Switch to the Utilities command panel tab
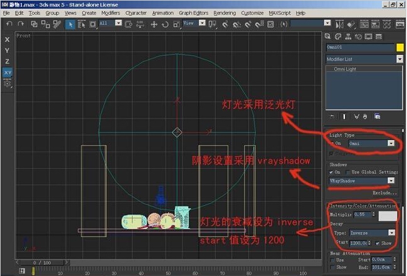Viewport: 407px width, 276px height. (379, 36)
